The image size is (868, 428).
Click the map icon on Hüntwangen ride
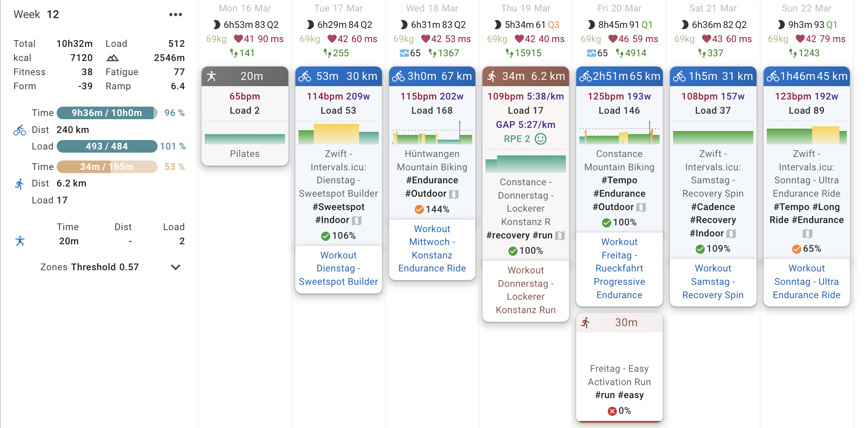click(x=454, y=194)
